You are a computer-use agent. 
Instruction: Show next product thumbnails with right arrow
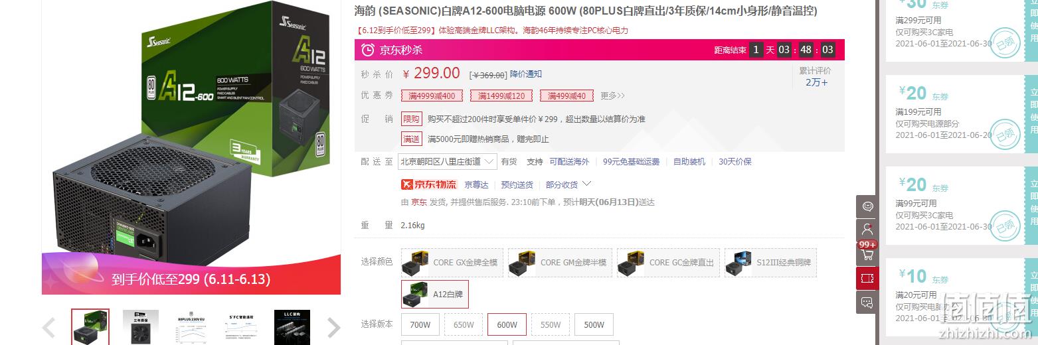[335, 327]
